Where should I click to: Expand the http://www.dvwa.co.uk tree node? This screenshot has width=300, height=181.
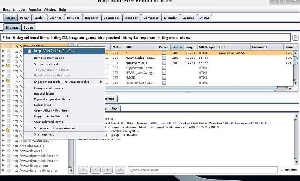(3, 151)
